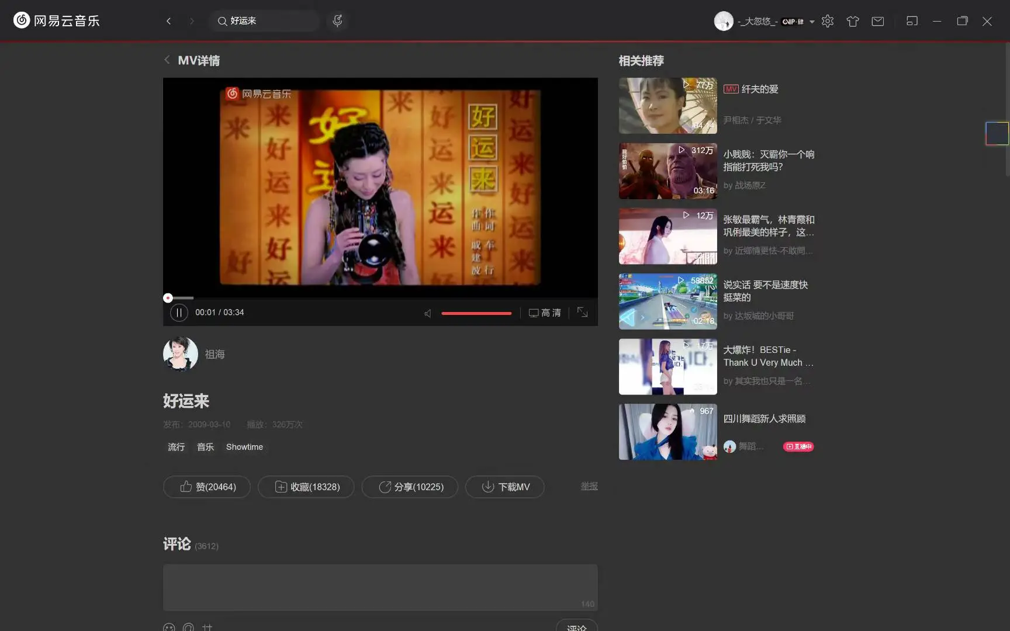Click the MV badge beside 纤夫的爱
Image resolution: width=1010 pixels, height=631 pixels.
(731, 89)
